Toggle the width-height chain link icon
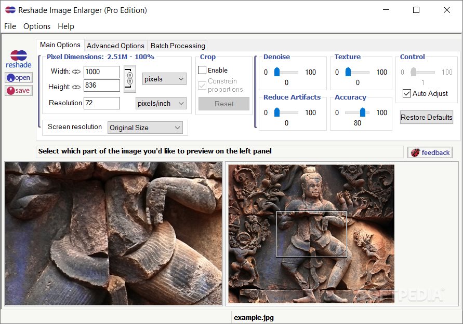The image size is (463, 324). (x=129, y=78)
